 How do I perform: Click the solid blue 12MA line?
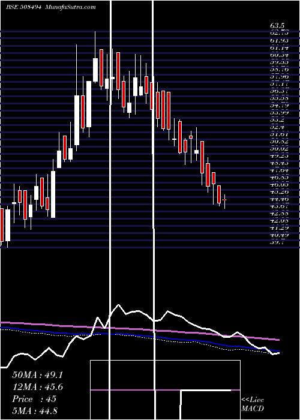(139, 335)
